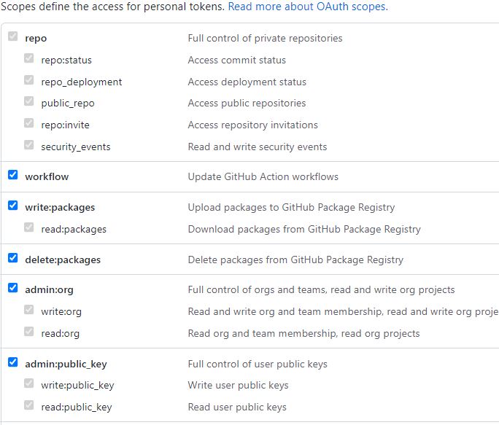
Task: Uncheck the admin:public_key scope checkbox
Action: (x=12, y=362)
